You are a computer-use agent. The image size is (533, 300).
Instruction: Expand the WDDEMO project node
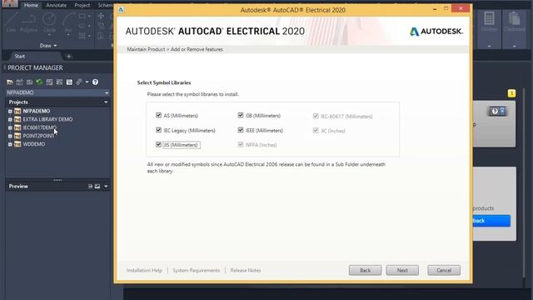pyautogui.click(x=10, y=144)
